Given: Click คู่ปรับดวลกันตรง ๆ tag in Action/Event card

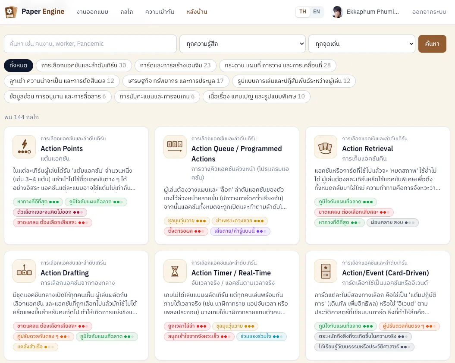Looking at the screenshot, I should [x=409, y=326].
